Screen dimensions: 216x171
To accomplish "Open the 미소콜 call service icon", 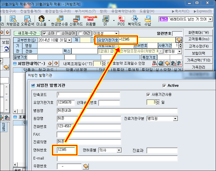I will 41,21.
